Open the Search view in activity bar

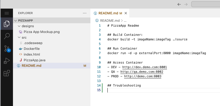click(7, 36)
